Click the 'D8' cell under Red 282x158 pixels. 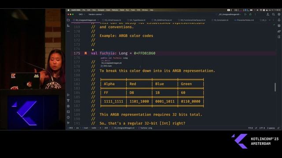[x=132, y=93]
